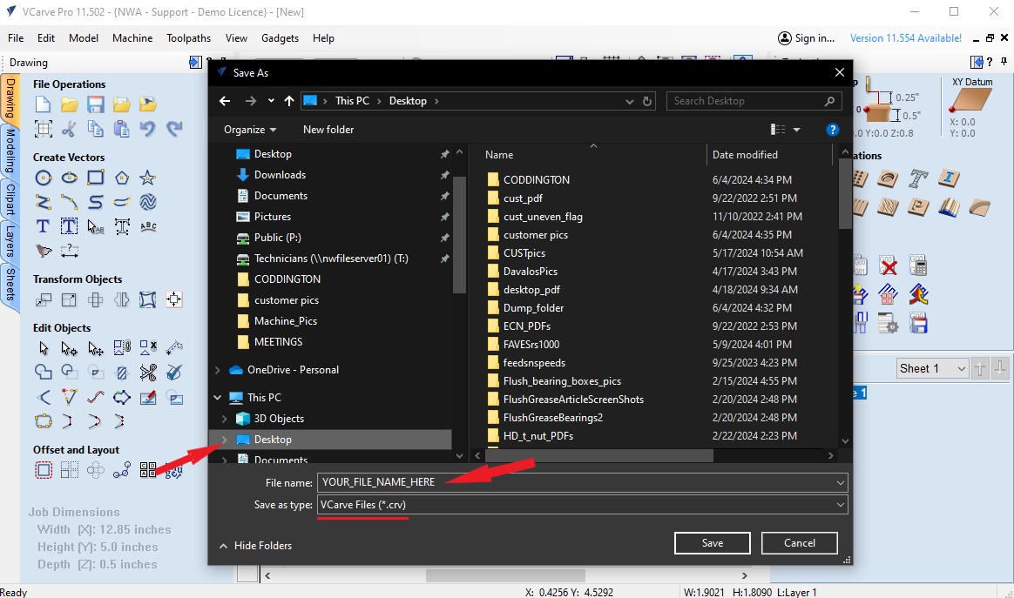The height and width of the screenshot is (598, 1014).
Task: Click the Up one level arrow
Action: [x=289, y=101]
